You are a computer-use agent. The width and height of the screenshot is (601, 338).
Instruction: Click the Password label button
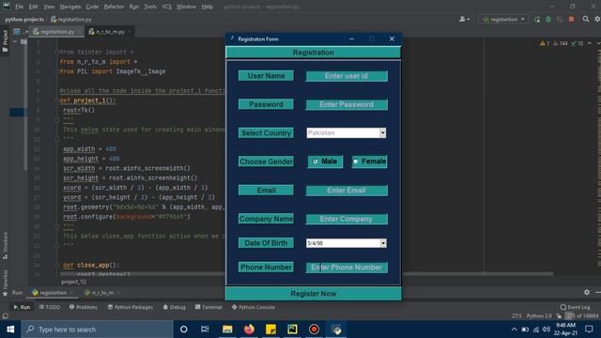pos(266,104)
